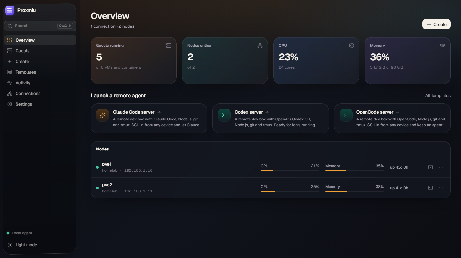
Task: Click the 192.168.1.11 address text
Action: point(138,191)
